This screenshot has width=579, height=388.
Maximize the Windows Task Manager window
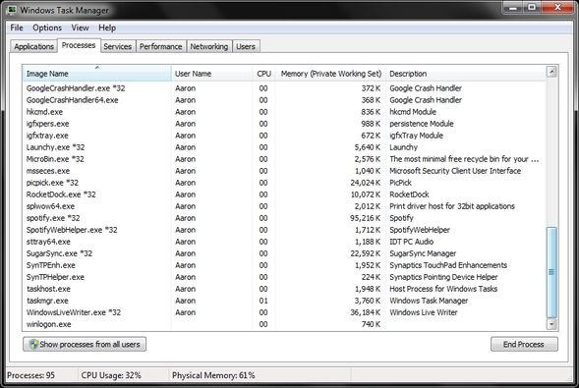pyautogui.click(x=532, y=7)
